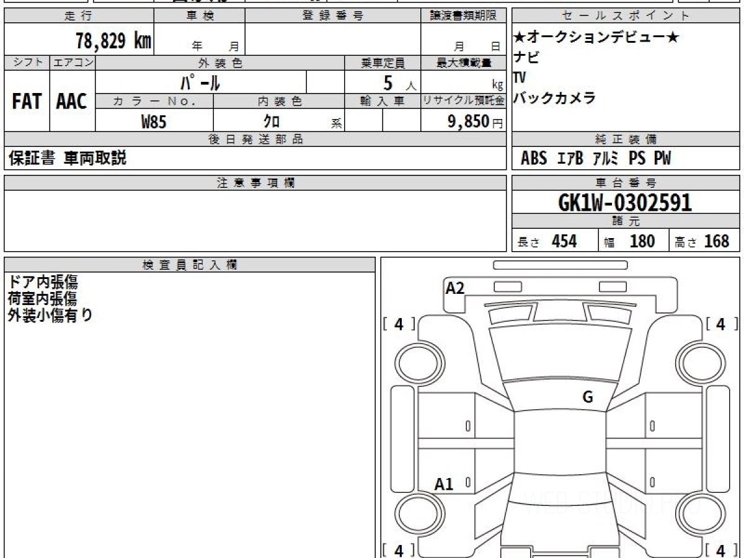Select the FAT shift type cell
The image size is (744, 558).
pos(27,101)
